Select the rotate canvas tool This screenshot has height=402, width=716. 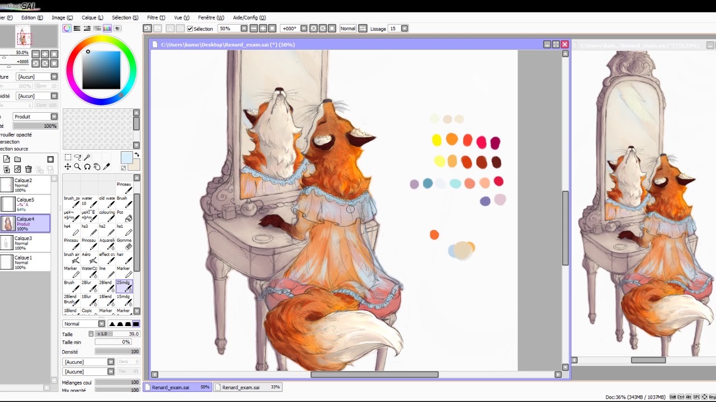point(87,166)
